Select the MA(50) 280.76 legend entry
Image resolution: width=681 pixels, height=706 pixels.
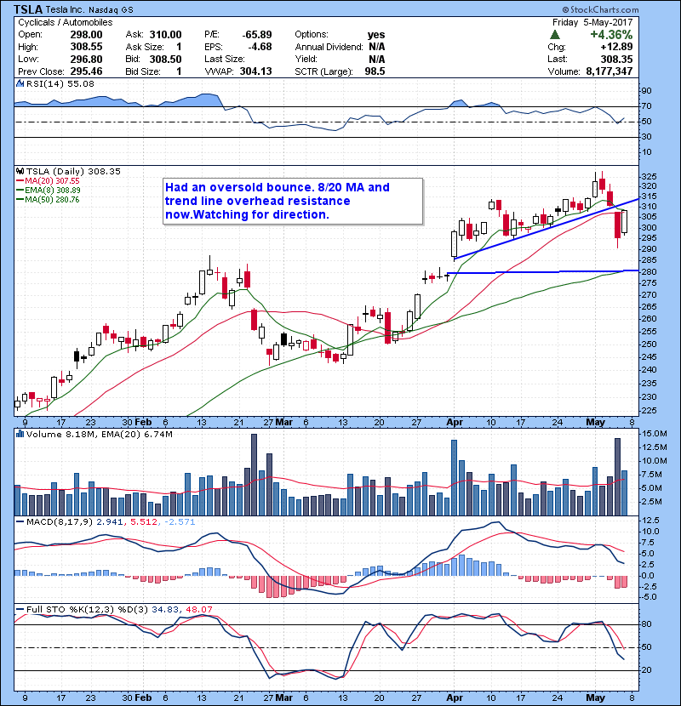point(48,199)
